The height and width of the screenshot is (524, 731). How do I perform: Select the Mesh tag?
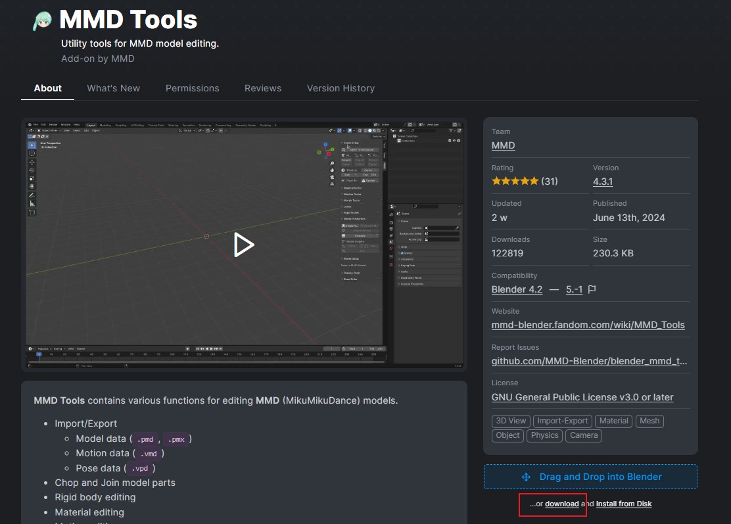[x=649, y=421]
